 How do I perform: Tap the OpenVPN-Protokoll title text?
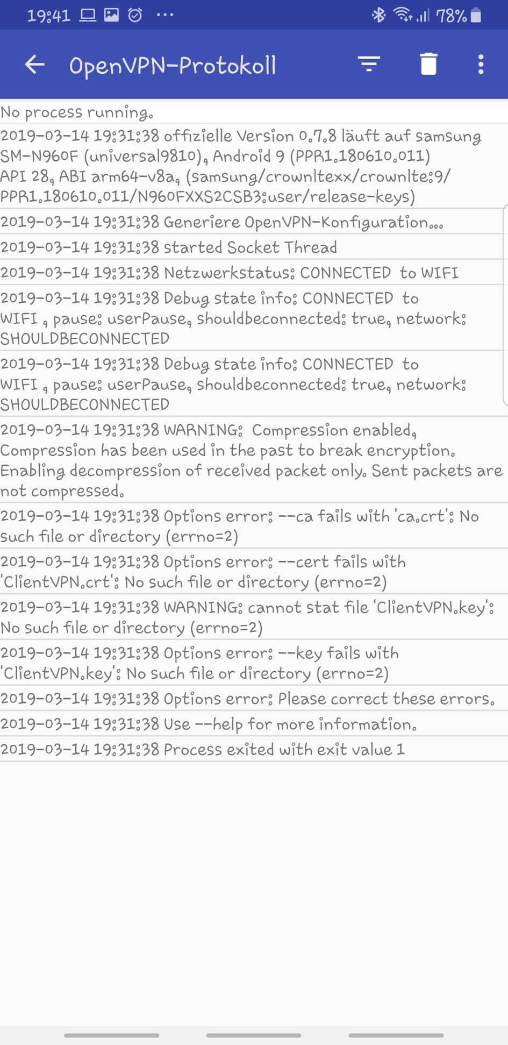pos(173,66)
